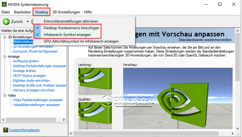Open Video-Farbeinstellungen anpassen
The height and width of the screenshot is (137, 242).
(x=38, y=100)
